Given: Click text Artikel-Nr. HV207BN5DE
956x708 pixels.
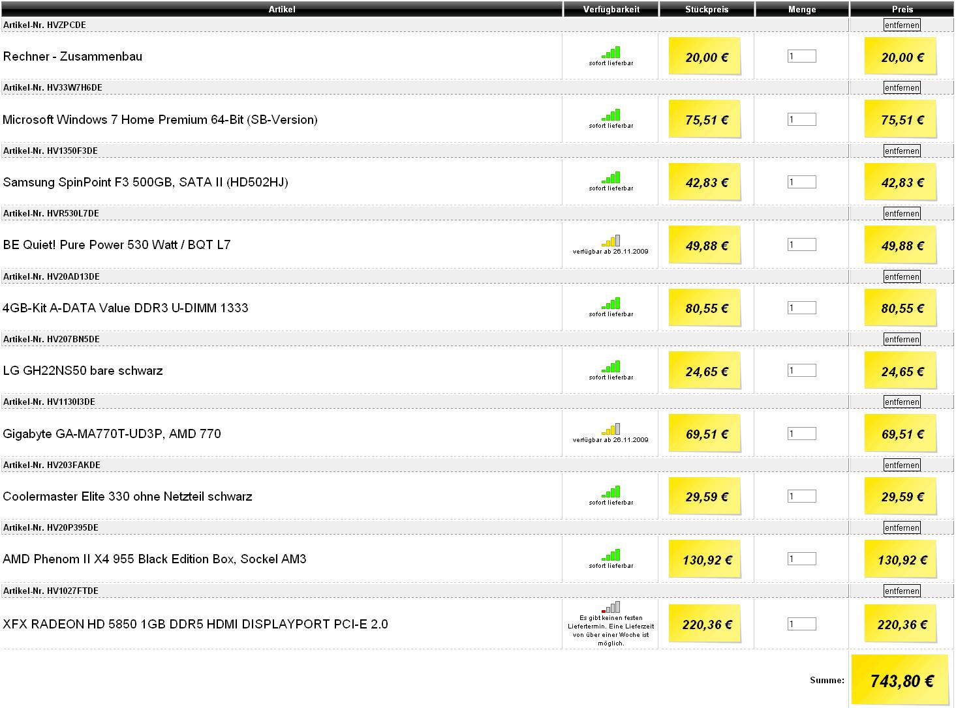Looking at the screenshot, I should click(52, 339).
